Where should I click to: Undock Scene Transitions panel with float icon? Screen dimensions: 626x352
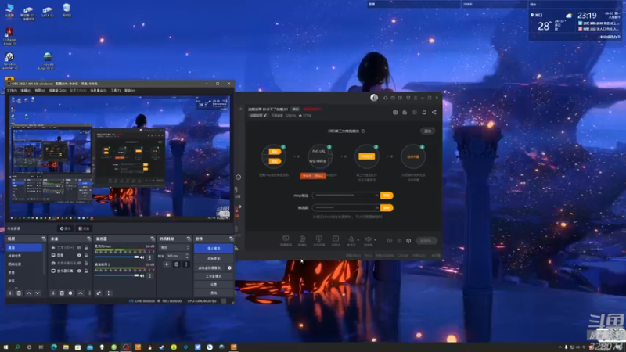[x=189, y=239]
